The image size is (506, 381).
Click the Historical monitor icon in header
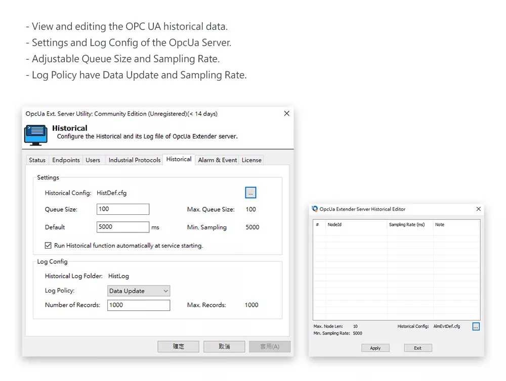pyautogui.click(x=35, y=134)
